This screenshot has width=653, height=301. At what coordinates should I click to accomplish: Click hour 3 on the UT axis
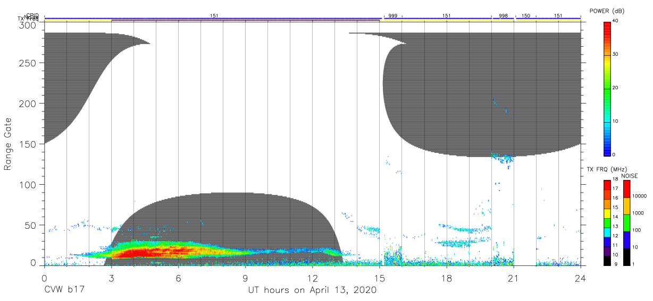click(x=111, y=278)
